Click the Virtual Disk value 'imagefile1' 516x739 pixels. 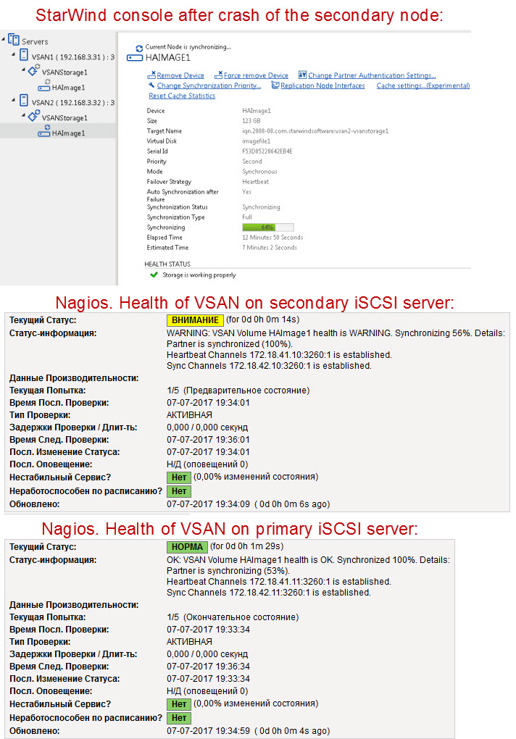pos(257,141)
